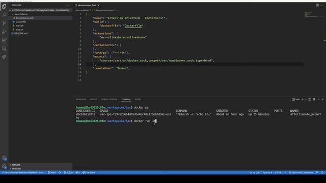Change the LF end-of-line sequence

coord(285,173)
